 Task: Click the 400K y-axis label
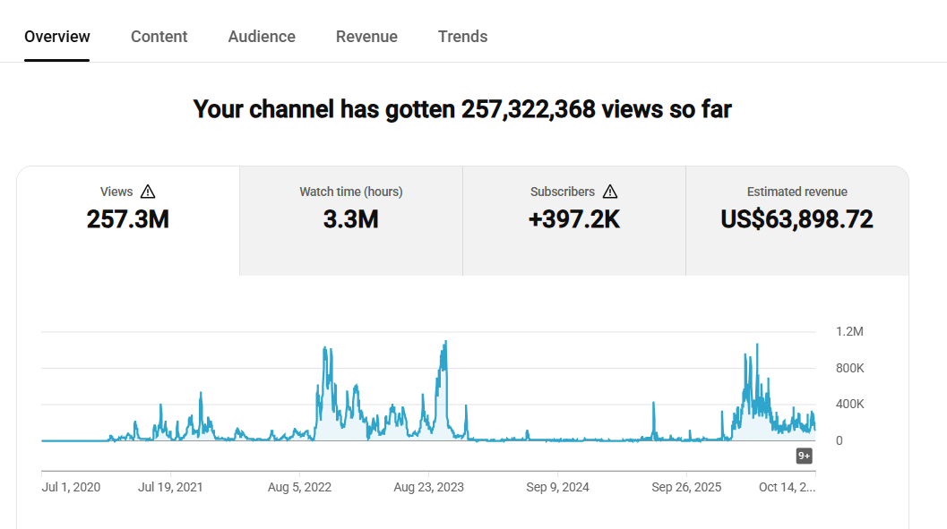point(849,405)
